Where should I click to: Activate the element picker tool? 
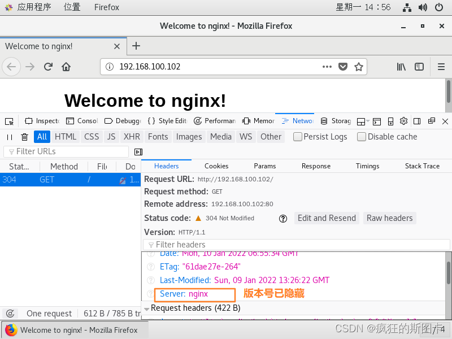point(9,121)
